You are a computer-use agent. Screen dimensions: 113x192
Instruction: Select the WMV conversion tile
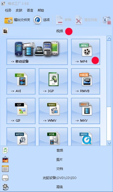click(53, 111)
